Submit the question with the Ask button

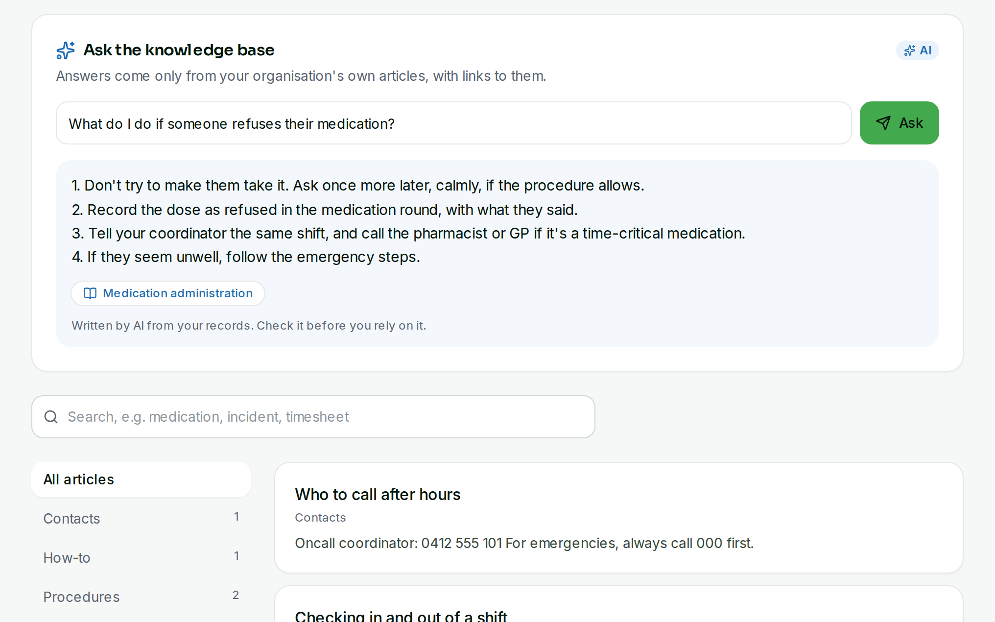tap(899, 123)
